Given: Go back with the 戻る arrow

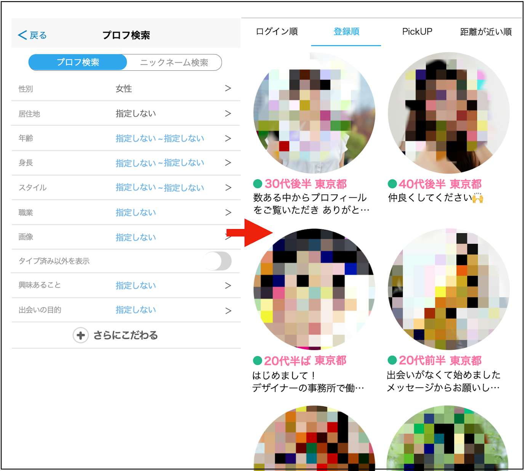Looking at the screenshot, I should [32, 35].
